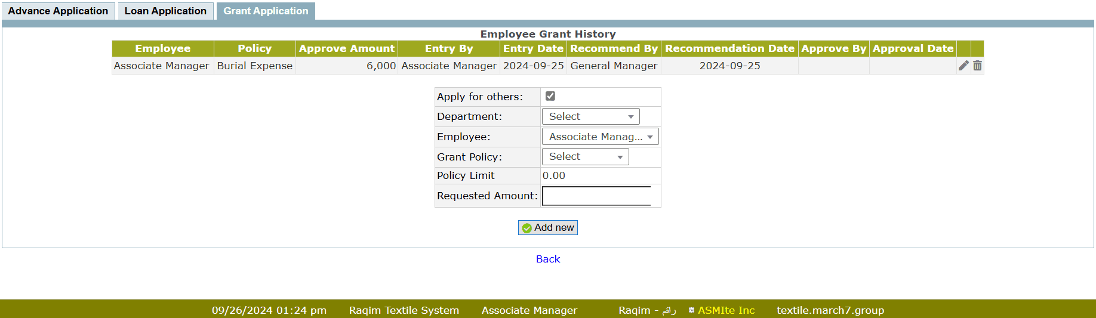Open the Department dropdown
This screenshot has width=1096, height=318.
click(590, 116)
